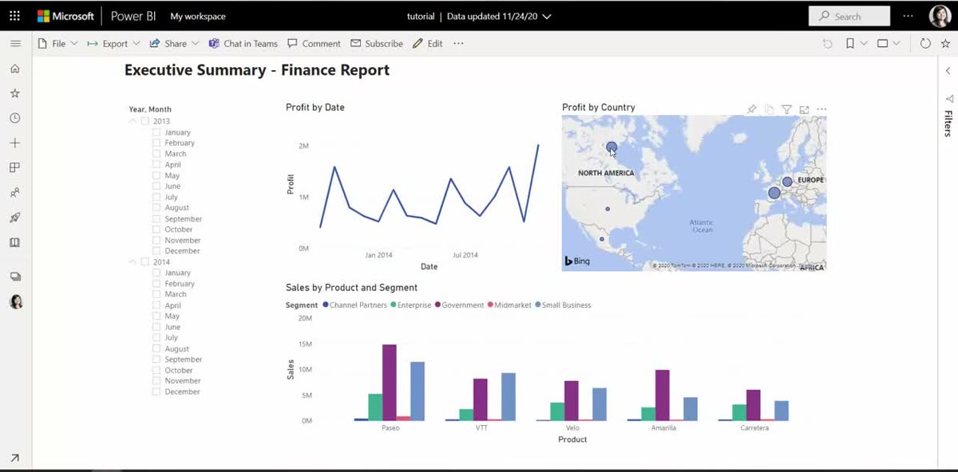Viewport: 958px width, 472px height.
Task: Click the tutorial report title
Action: click(x=421, y=16)
